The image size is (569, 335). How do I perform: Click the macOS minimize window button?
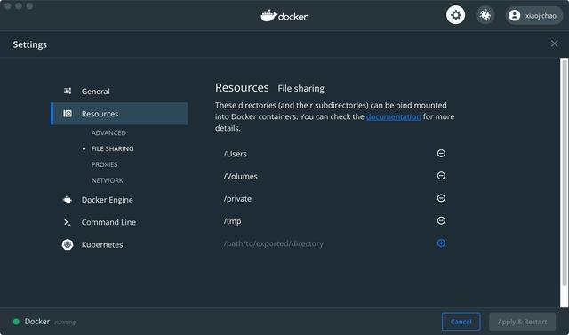point(19,6)
